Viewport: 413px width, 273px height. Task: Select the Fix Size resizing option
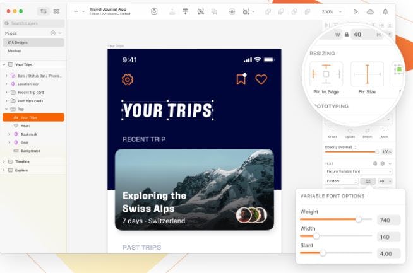pos(367,74)
